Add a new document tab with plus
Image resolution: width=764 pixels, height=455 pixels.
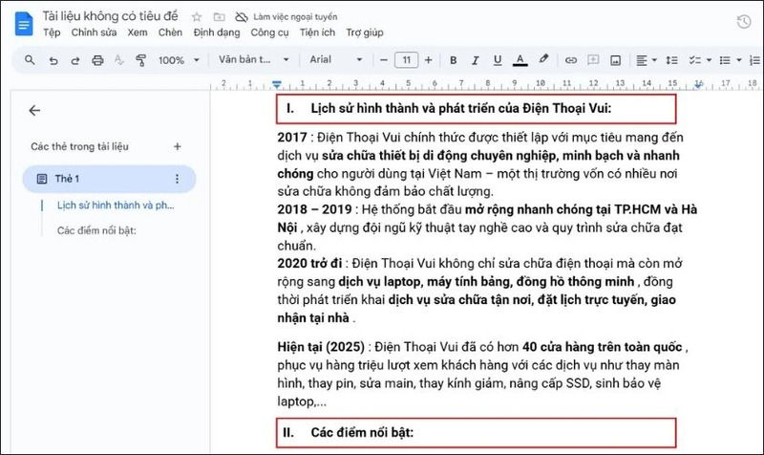(x=177, y=146)
